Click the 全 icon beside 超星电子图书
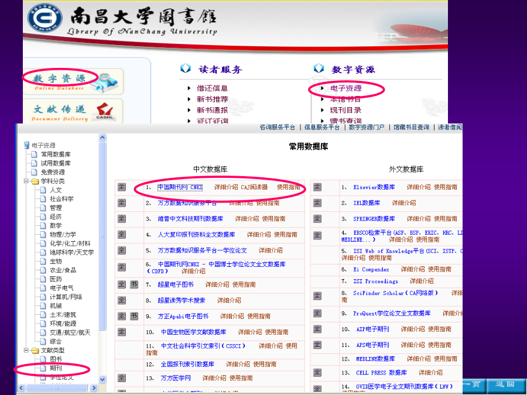 tap(122, 284)
